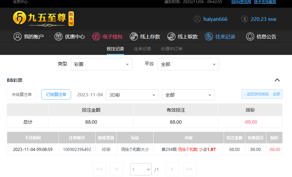Click 玩法 column header
This screenshot has height=177, width=292.
pyautogui.click(x=135, y=138)
